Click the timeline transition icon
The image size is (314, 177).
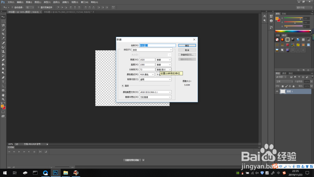coord(46,152)
